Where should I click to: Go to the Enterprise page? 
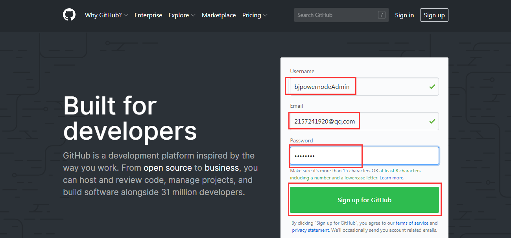click(x=148, y=15)
